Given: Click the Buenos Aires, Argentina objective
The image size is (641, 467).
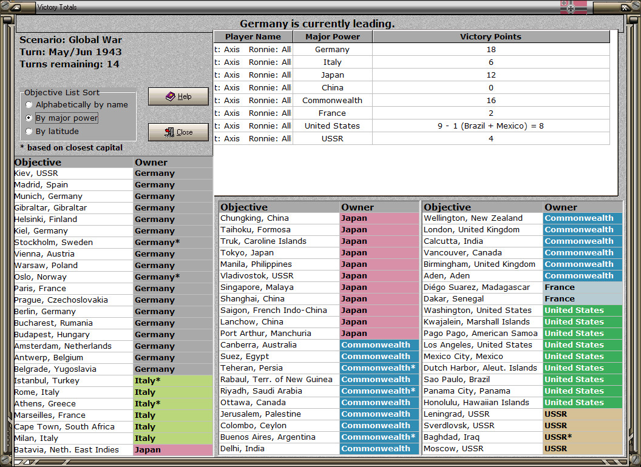Looking at the screenshot, I should click(279, 437).
